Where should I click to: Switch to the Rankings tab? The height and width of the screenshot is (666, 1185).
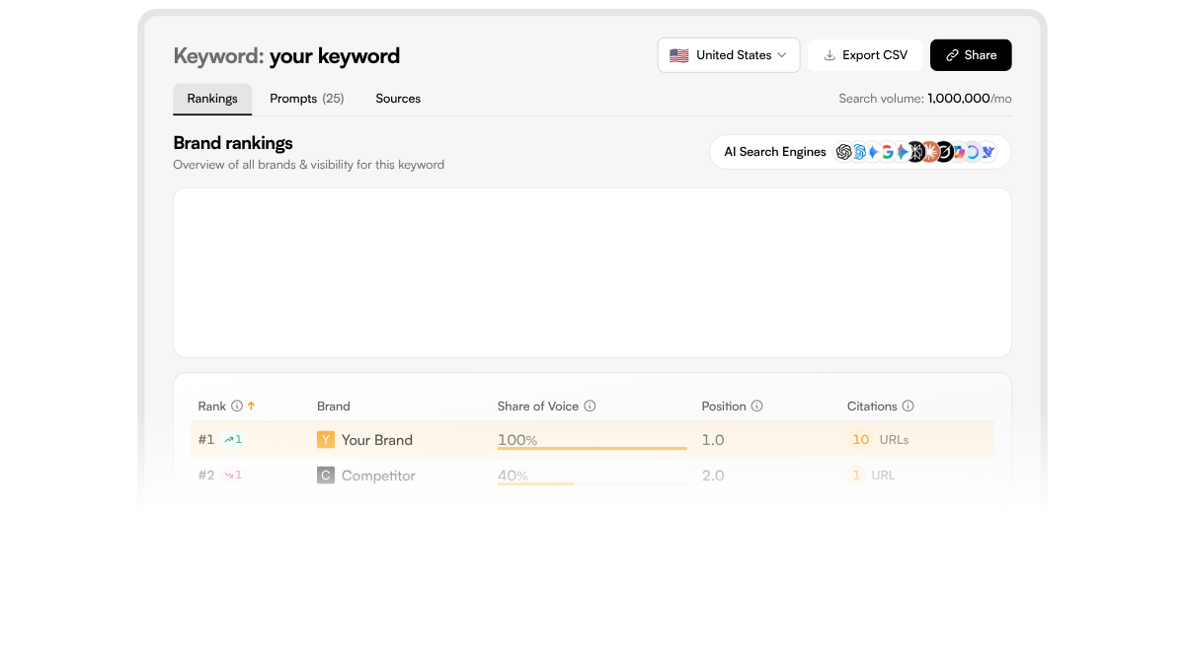point(212,99)
